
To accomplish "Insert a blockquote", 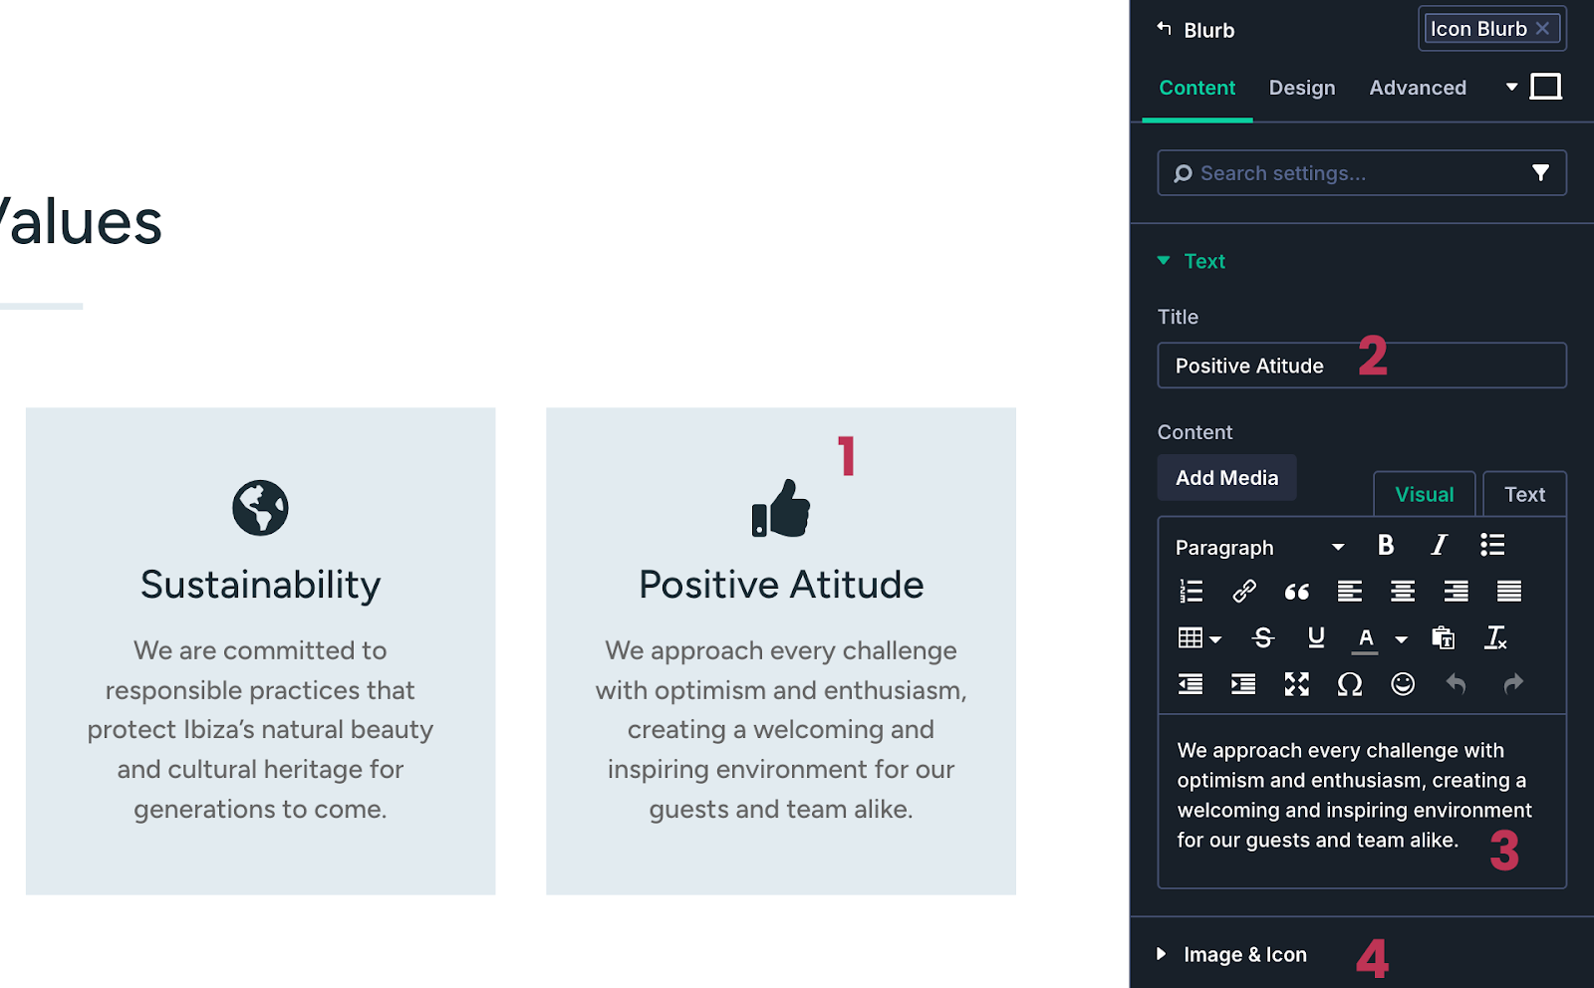I will pos(1296,591).
